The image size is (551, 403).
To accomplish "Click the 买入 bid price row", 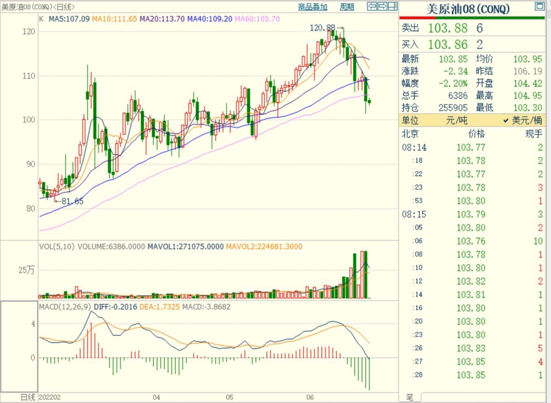I will coord(474,45).
